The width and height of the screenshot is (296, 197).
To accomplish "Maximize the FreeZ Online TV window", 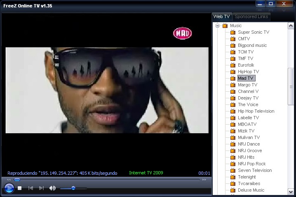I will (270, 4).
